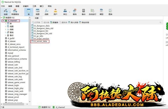Screen dimensions: 168x109
Task: Open the User toolbar icon
Action: 55,12
